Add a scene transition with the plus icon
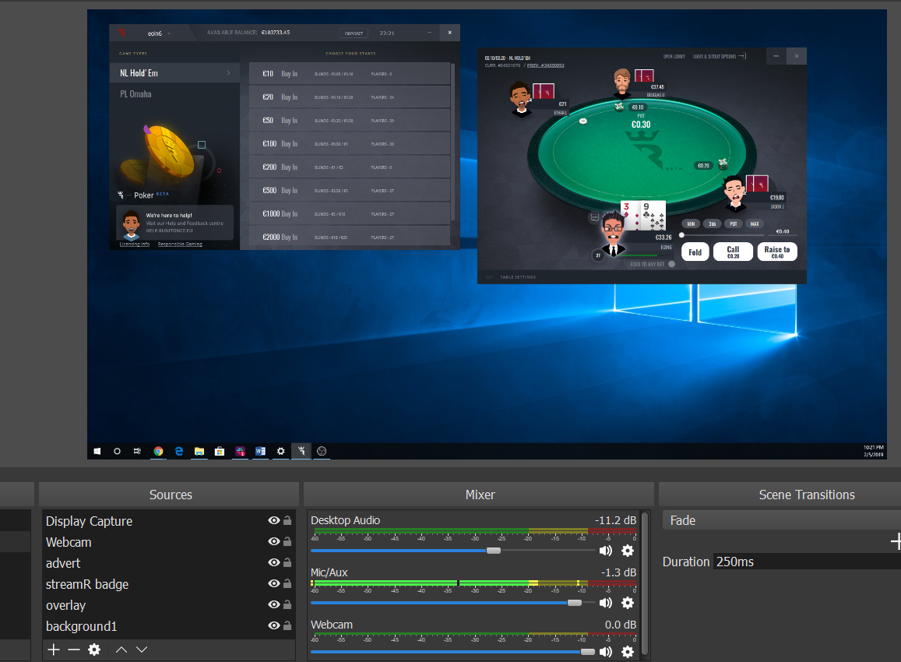The width and height of the screenshot is (901, 662). pos(896,541)
